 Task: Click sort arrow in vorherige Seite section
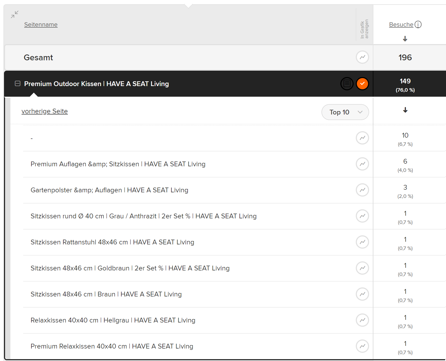coord(405,110)
